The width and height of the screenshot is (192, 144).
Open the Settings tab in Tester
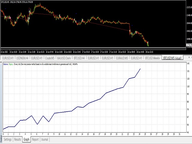pyautogui.click(x=7, y=139)
